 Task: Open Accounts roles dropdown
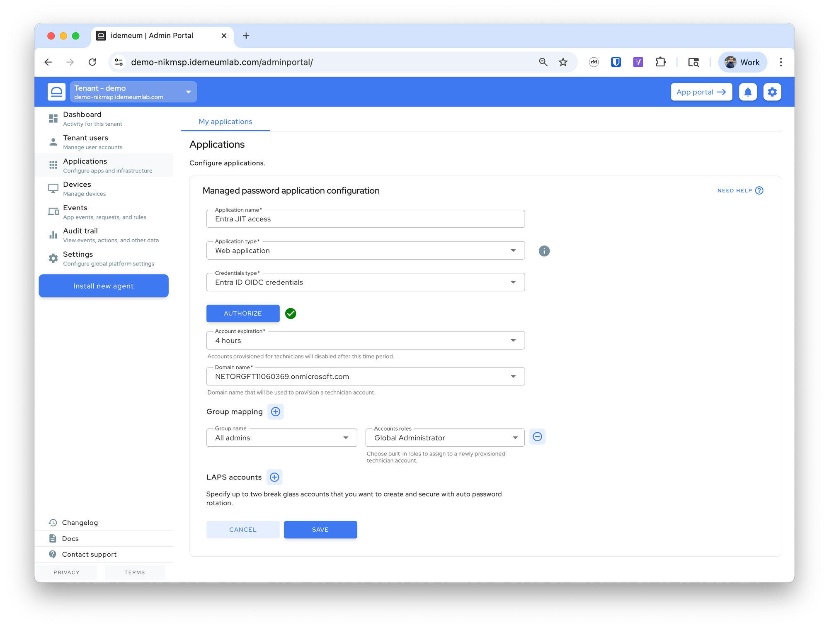point(445,438)
